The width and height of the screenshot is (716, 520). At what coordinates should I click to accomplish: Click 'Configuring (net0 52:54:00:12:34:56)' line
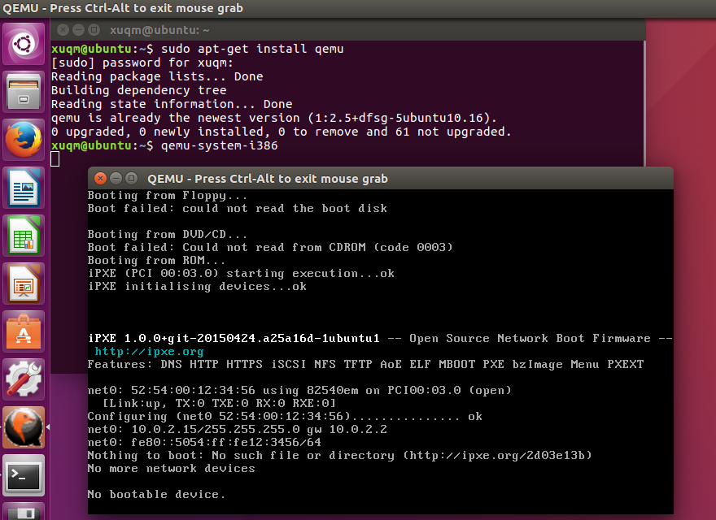tap(285, 417)
